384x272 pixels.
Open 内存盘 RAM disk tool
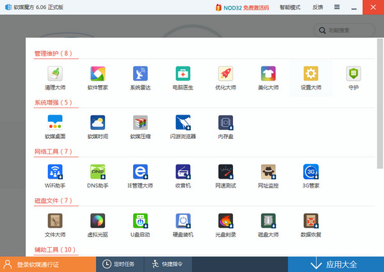[225, 127]
